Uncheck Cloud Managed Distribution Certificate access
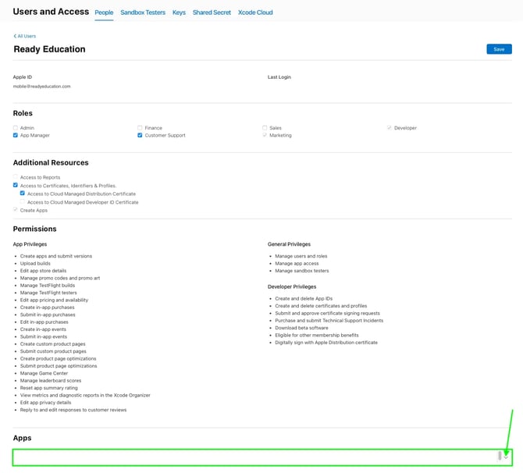The image size is (523, 473). tap(23, 193)
